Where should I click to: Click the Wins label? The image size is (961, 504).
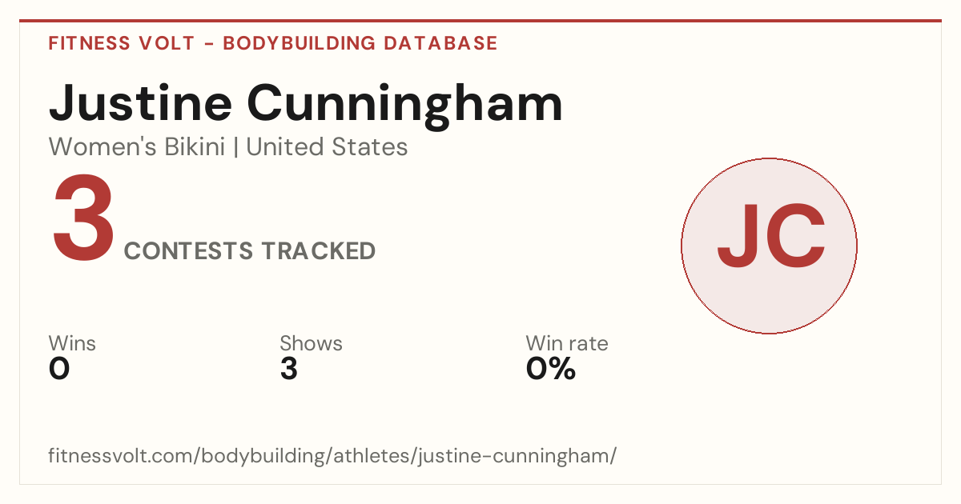pos(72,343)
